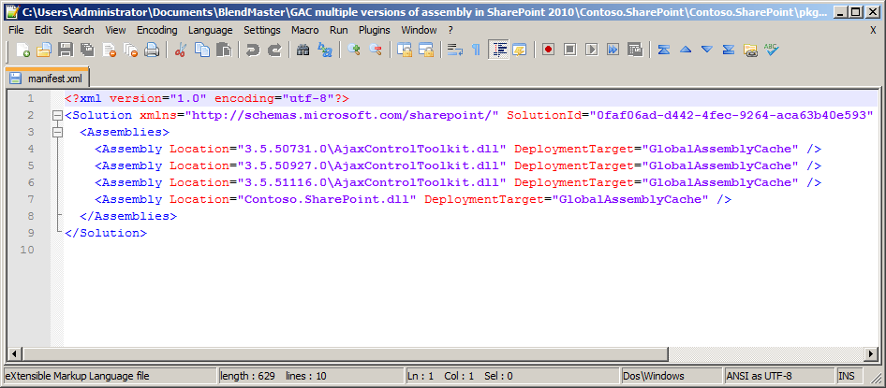886x388 pixels.
Task: Jump to first difference plugin icon
Action: pos(664,50)
